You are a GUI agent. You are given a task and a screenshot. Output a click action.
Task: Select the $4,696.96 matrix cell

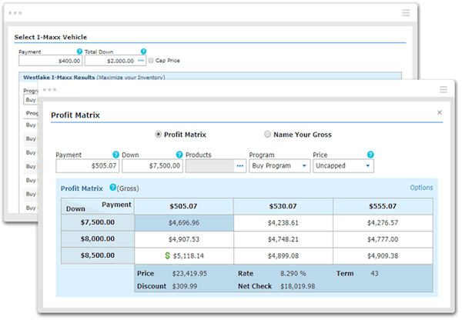point(183,222)
